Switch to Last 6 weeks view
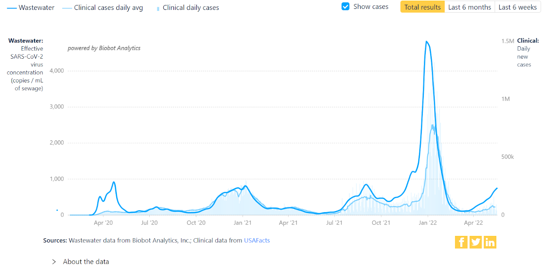Image resolution: width=545 pixels, height=271 pixels. click(x=517, y=7)
